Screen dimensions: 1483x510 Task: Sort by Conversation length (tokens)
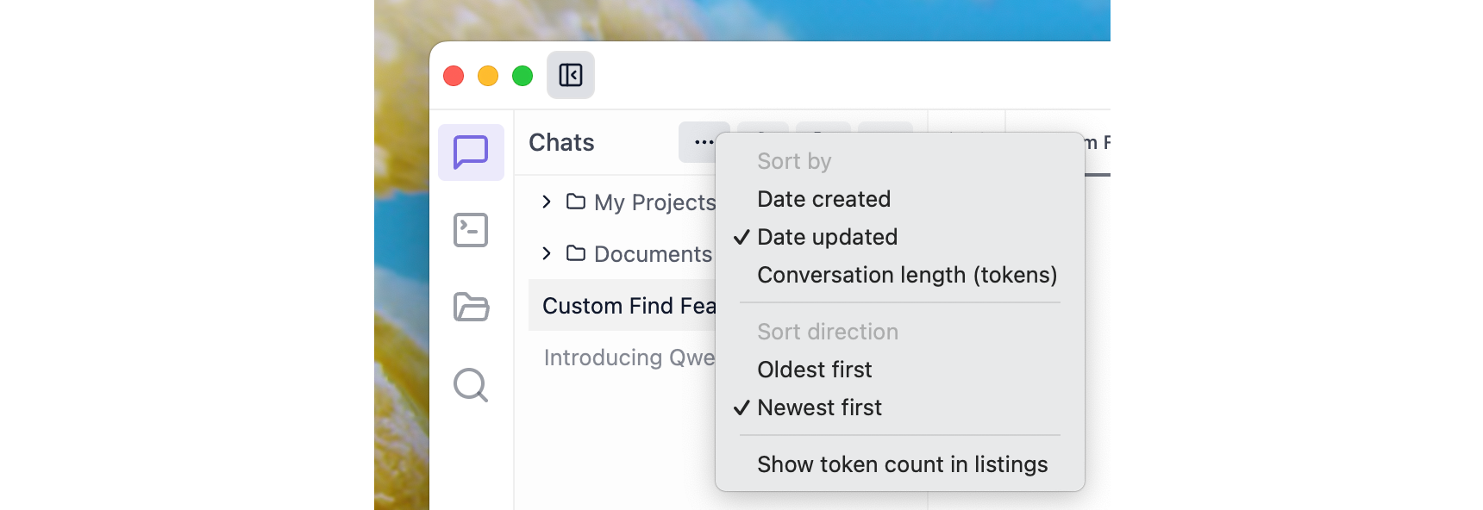tap(906, 275)
